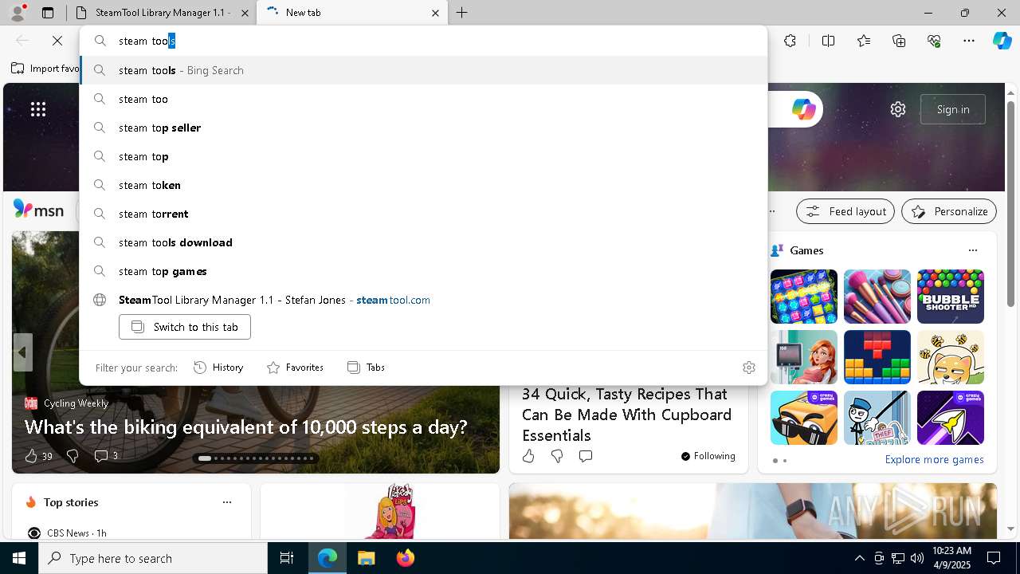Toggle split screen view
The height and width of the screenshot is (574, 1020).
coord(828,41)
